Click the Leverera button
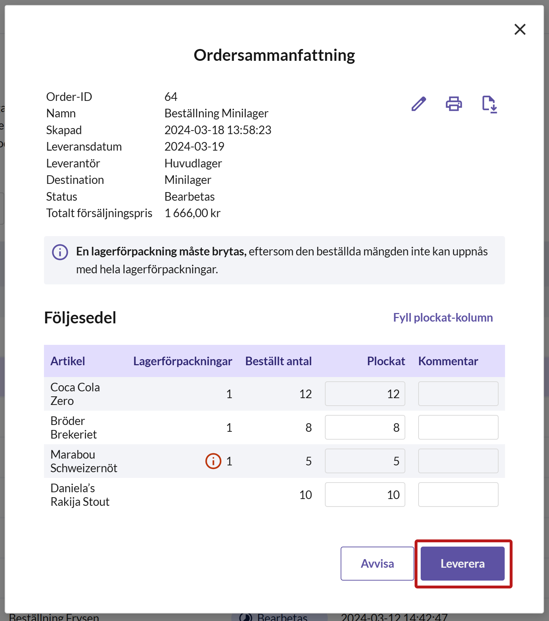Screen dimensions: 549x621 tap(463, 563)
